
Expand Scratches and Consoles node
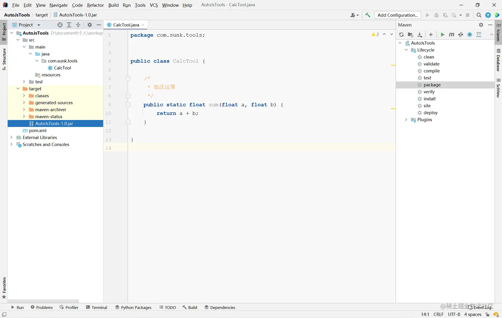tap(12, 144)
